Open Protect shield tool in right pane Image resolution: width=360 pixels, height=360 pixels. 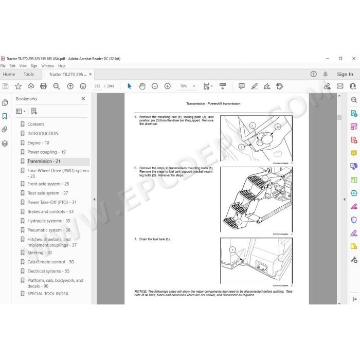(x=354, y=220)
